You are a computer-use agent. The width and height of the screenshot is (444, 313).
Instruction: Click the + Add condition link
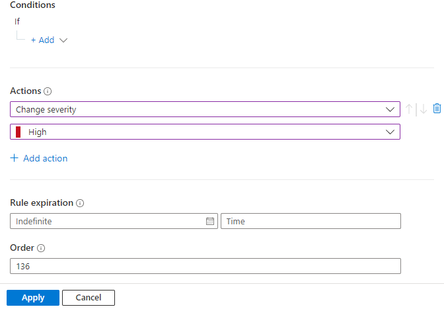[x=42, y=40]
